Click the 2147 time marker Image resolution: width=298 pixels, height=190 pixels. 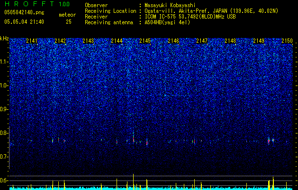pyautogui.click(x=202, y=41)
